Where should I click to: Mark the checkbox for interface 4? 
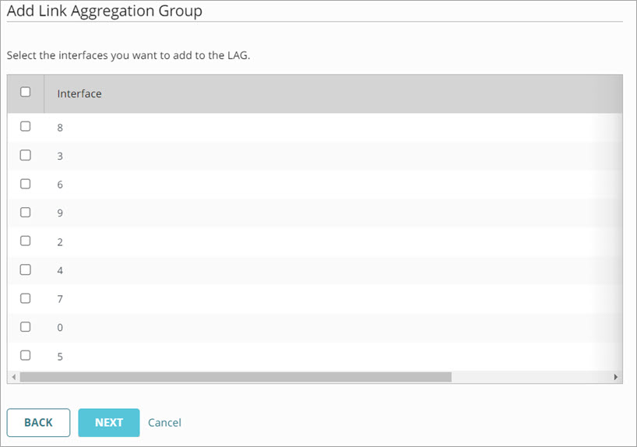tap(25, 269)
